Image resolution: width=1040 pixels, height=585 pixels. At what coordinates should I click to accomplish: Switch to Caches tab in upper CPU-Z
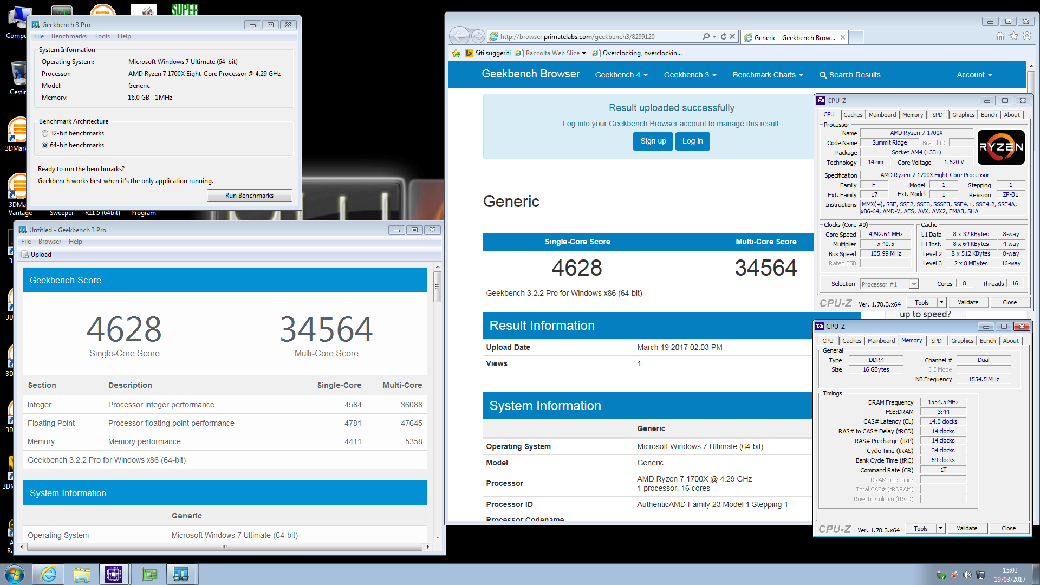tap(853, 115)
